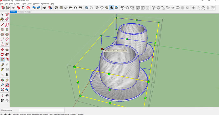Image resolution: width=219 pixels, height=115 pixels.
Task: Choose the Polygon tool
Action: (x=7, y=34)
